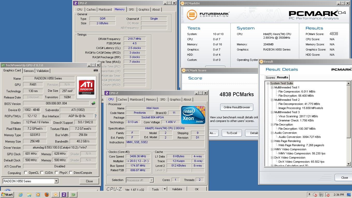The height and width of the screenshot is (198, 352).
Task: Toggle the PhysX checkbox
Action: point(56,172)
